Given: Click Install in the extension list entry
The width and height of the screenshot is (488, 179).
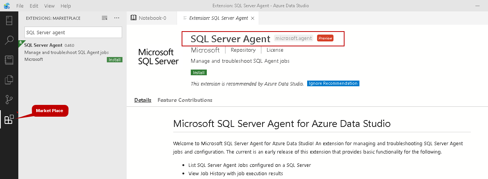Looking at the screenshot, I should point(114,60).
